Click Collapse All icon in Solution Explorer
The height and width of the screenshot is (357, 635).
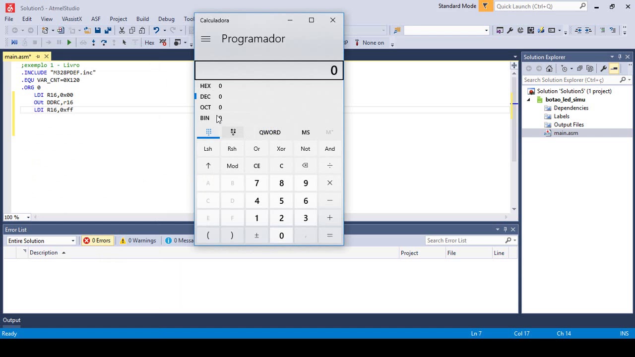point(579,68)
